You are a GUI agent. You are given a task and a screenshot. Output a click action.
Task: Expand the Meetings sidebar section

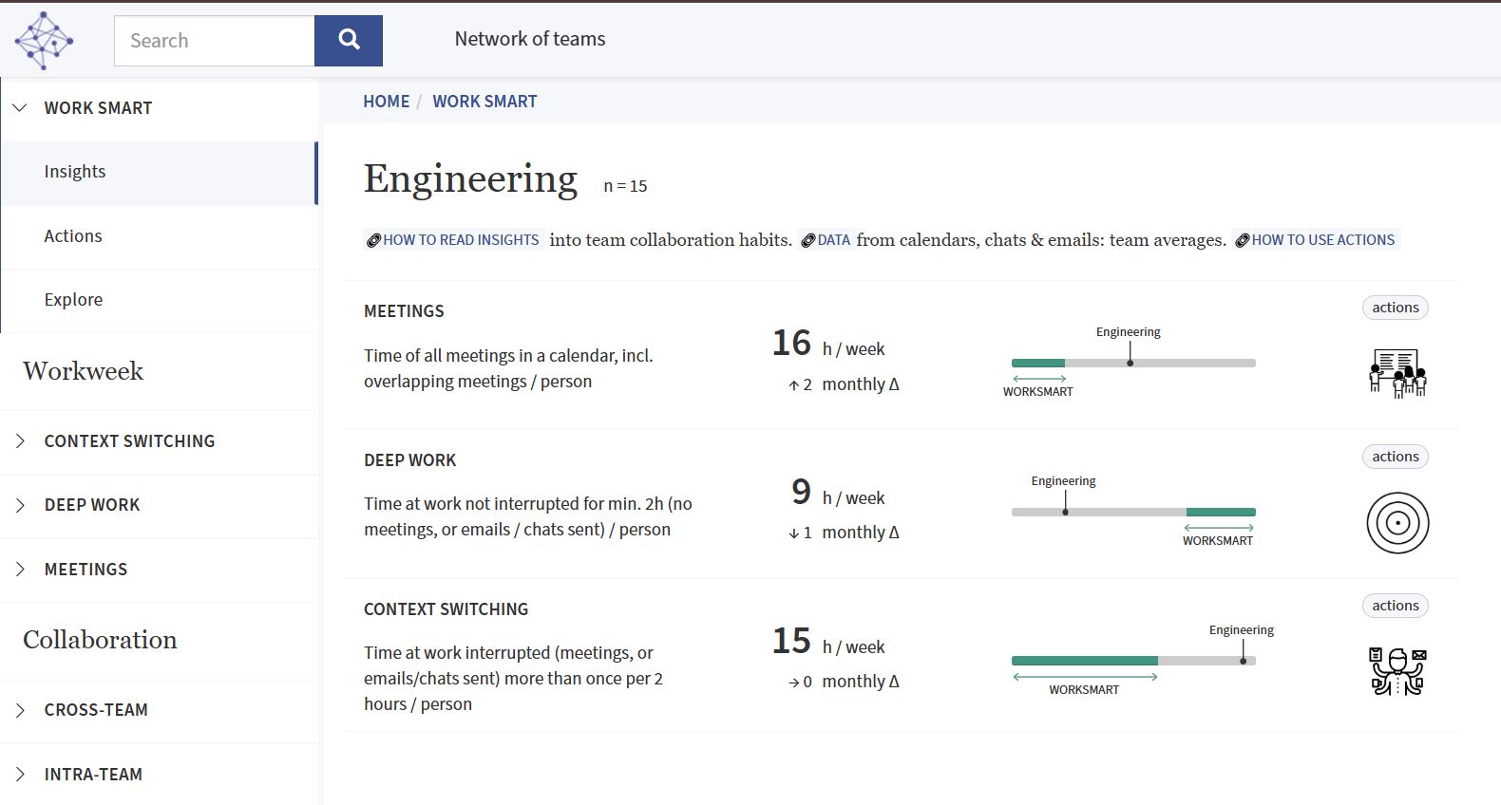(x=20, y=570)
